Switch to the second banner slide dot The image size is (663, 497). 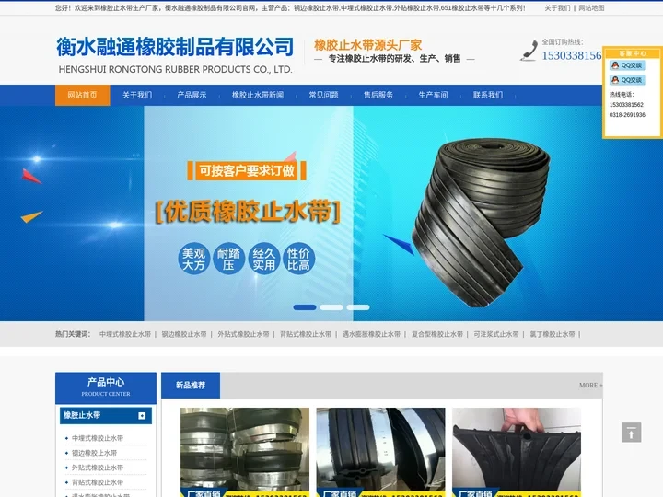pyautogui.click(x=331, y=307)
